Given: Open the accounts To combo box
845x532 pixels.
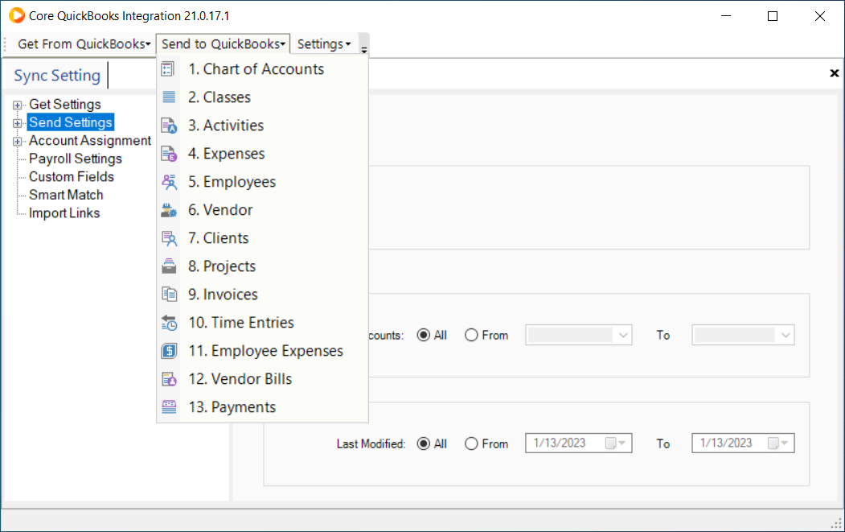Looking at the screenshot, I should (x=743, y=335).
